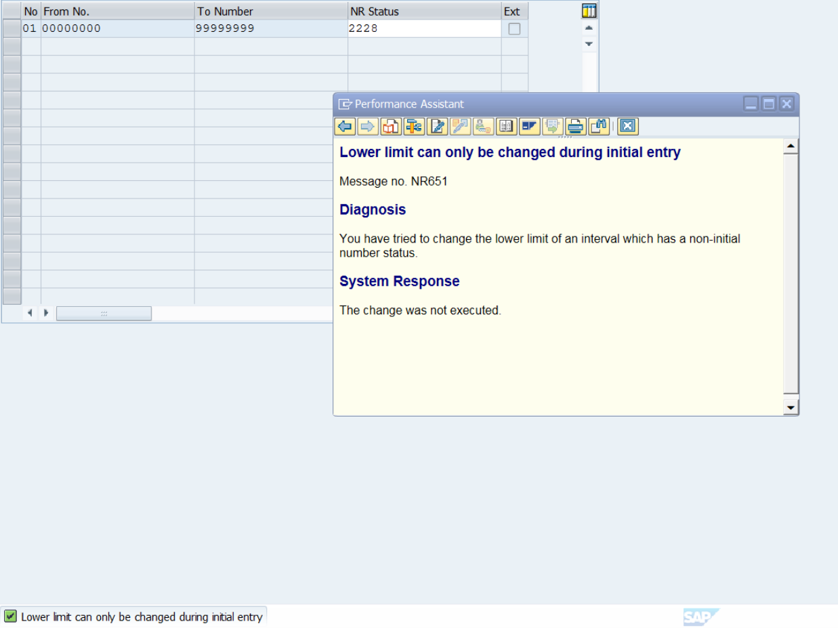Click the To Number column header
Screen dimensions: 838x628
pyautogui.click(x=271, y=12)
